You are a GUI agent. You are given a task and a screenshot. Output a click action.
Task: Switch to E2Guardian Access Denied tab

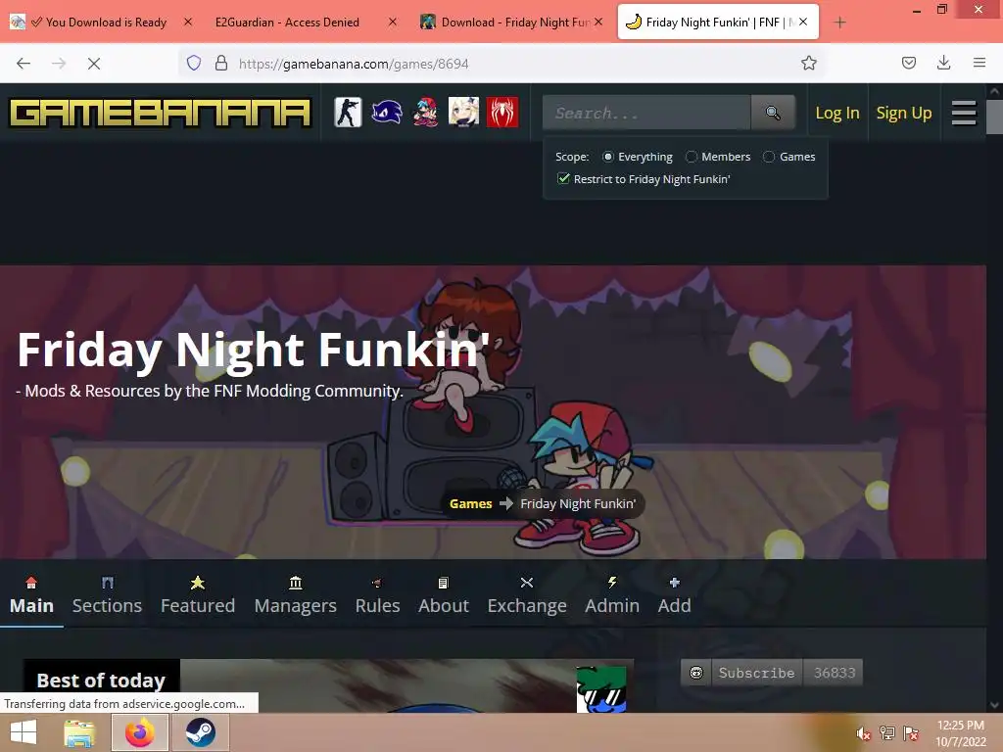[x=288, y=23]
